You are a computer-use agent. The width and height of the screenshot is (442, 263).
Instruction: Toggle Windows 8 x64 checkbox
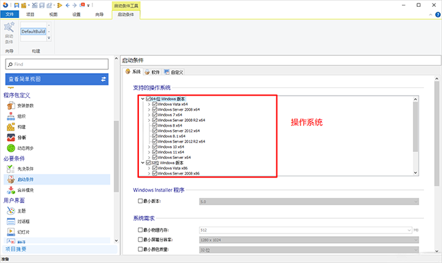[155, 125]
